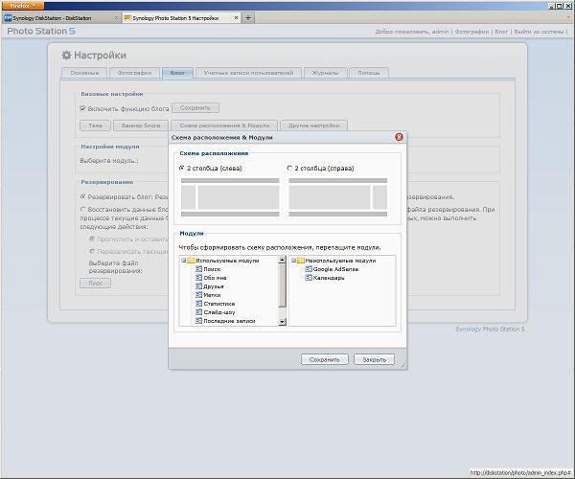Select the Пропустить и оставить radio option
Viewport: 575px width, 479px height.
click(x=92, y=239)
